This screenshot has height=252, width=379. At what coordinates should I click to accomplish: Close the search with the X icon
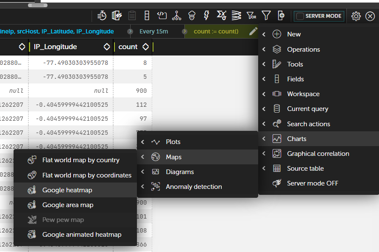[370, 16]
